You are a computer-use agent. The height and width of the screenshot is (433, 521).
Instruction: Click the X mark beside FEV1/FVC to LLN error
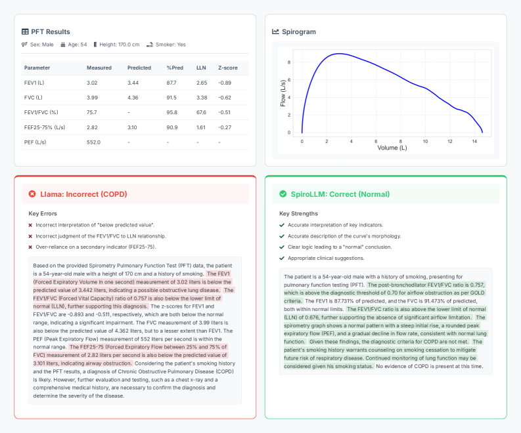30,236
